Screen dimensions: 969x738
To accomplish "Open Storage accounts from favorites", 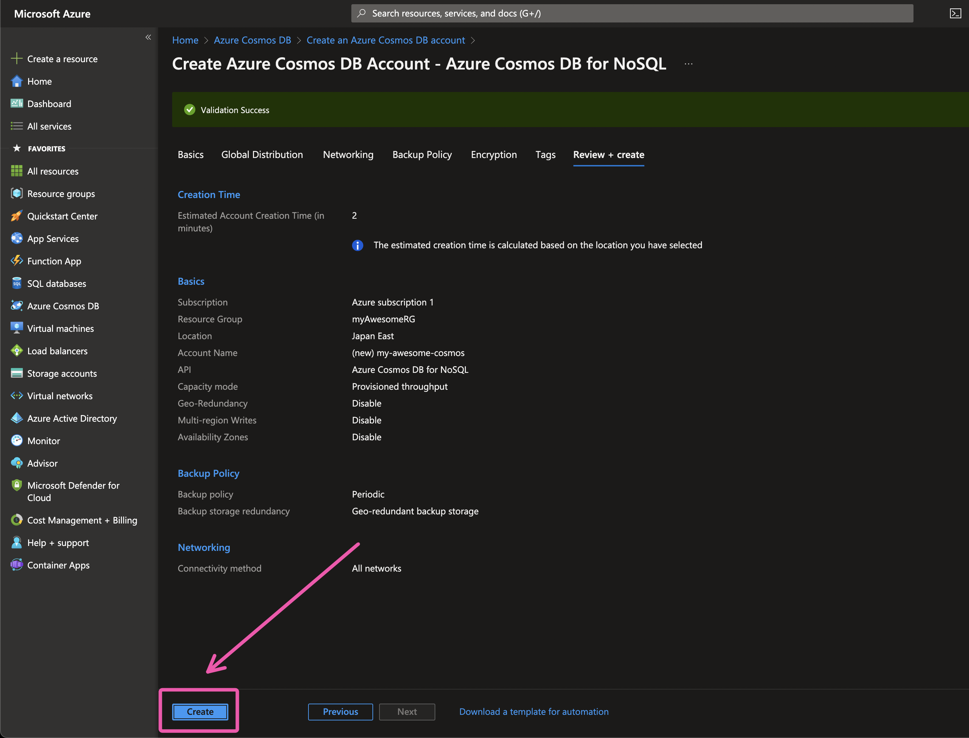I will (61, 374).
